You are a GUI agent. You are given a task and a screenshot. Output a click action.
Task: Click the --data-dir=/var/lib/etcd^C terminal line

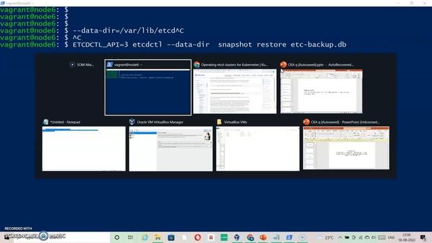(128, 30)
